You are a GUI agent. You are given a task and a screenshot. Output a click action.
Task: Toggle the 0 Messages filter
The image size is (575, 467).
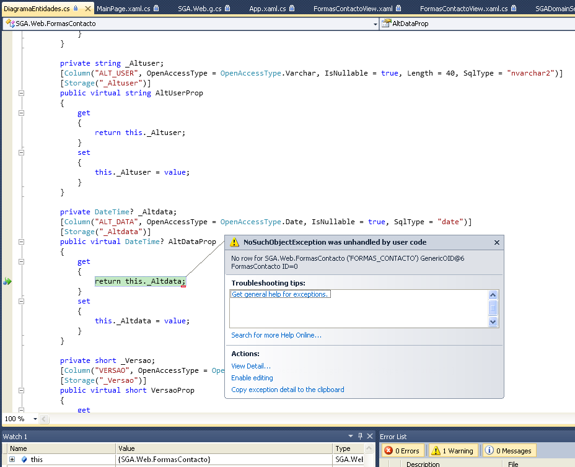(x=509, y=451)
